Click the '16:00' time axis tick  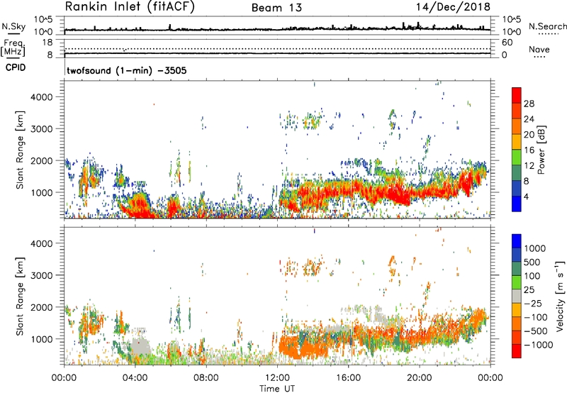[348, 378]
